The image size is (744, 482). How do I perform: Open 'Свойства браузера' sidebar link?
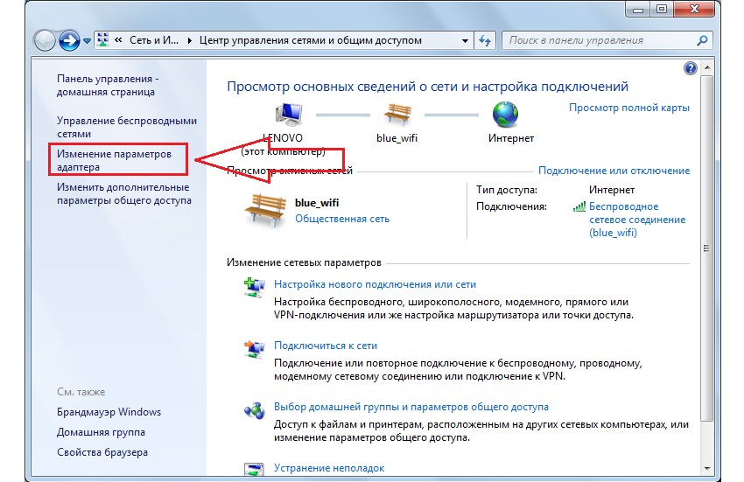(x=102, y=452)
